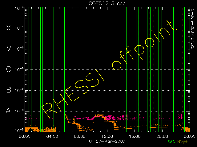The width and height of the screenshot is (197, 147).
Task: Click the 10^-8 y-axis tick label
Action: click(19, 111)
